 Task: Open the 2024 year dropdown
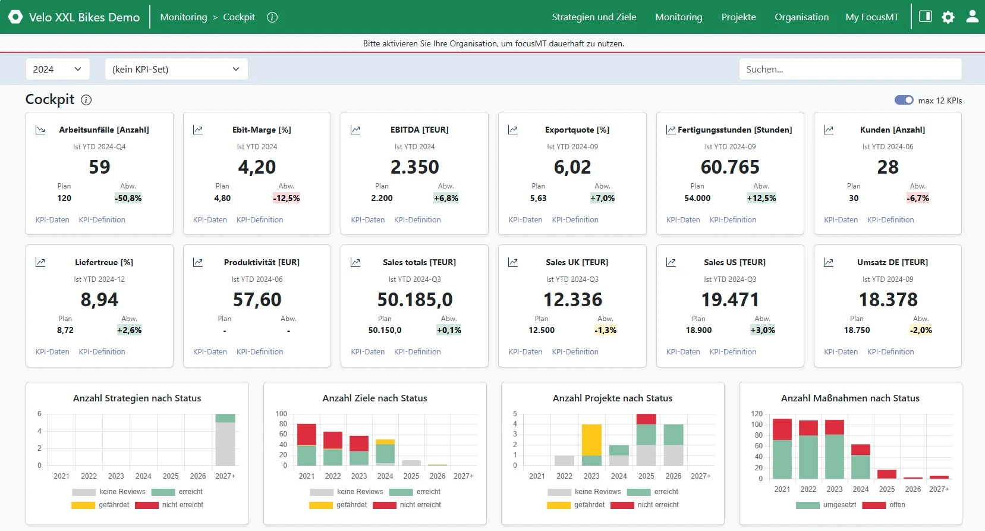58,69
